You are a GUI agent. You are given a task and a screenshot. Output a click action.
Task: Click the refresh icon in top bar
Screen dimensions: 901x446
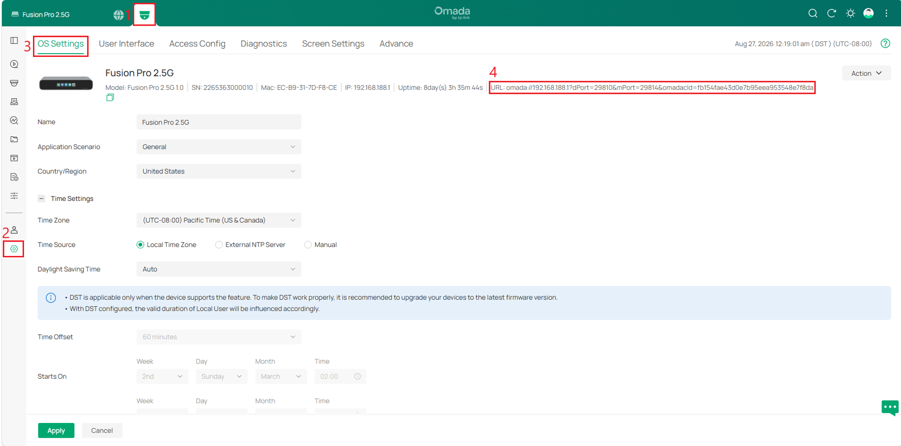831,14
